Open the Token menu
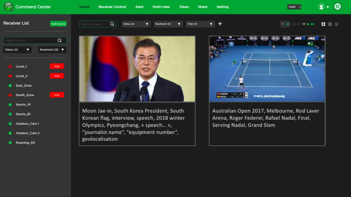The width and height of the screenshot is (351, 197). coord(184,7)
